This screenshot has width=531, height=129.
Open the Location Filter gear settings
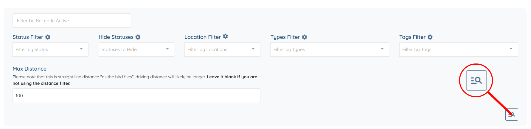tap(226, 36)
